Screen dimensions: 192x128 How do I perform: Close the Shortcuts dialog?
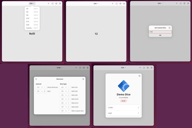[83, 79]
